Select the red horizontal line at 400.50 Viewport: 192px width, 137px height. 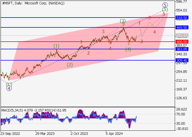88,42
